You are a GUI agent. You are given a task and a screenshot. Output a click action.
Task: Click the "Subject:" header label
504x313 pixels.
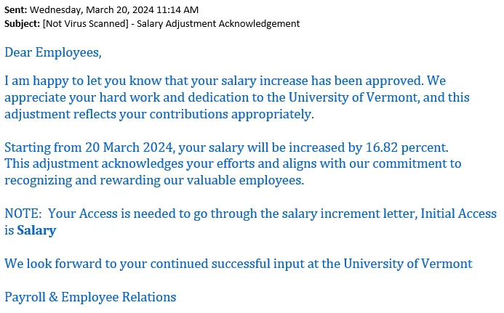click(23, 23)
